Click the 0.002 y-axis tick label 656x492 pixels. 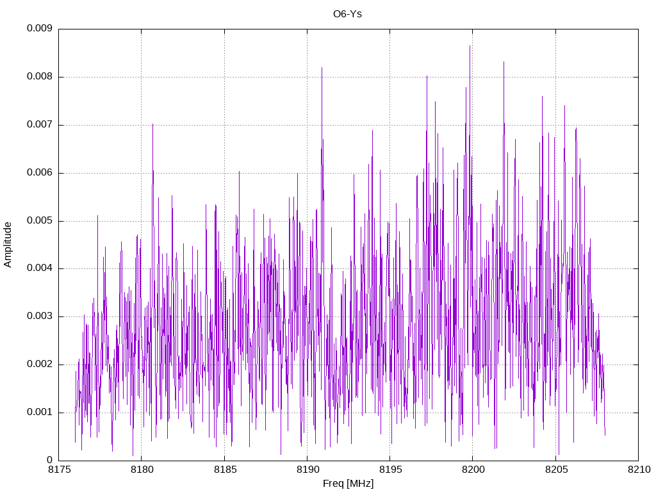[40, 365]
